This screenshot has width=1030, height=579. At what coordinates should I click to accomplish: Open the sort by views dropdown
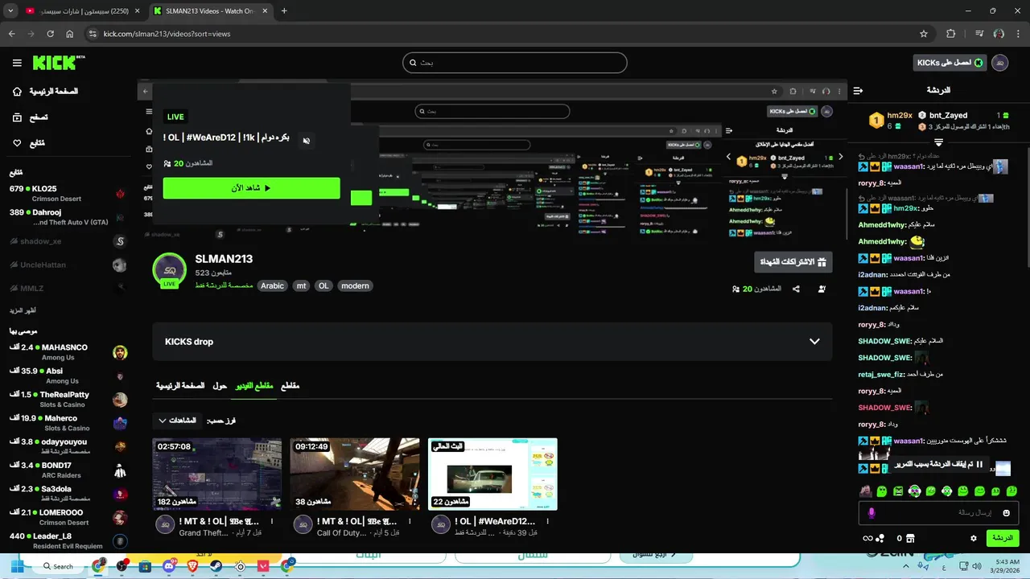177,421
